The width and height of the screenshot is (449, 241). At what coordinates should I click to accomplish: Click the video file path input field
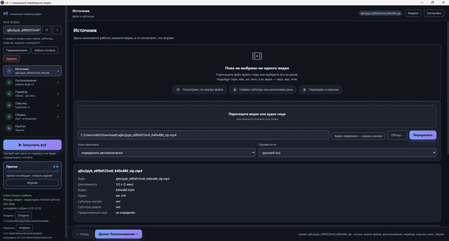(x=203, y=135)
